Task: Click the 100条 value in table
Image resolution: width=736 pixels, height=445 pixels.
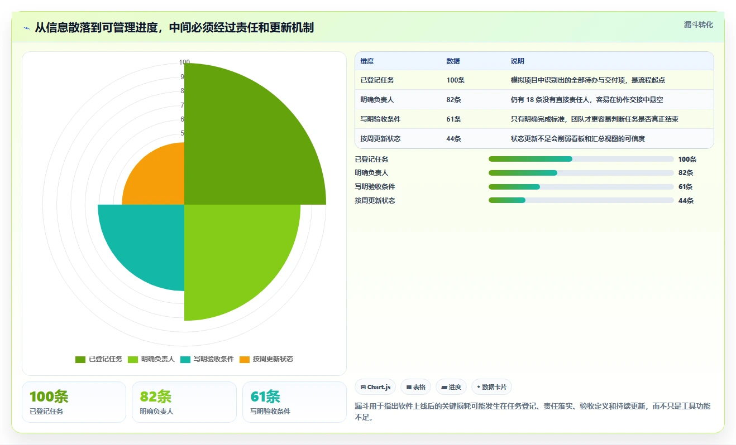Action: 455,80
